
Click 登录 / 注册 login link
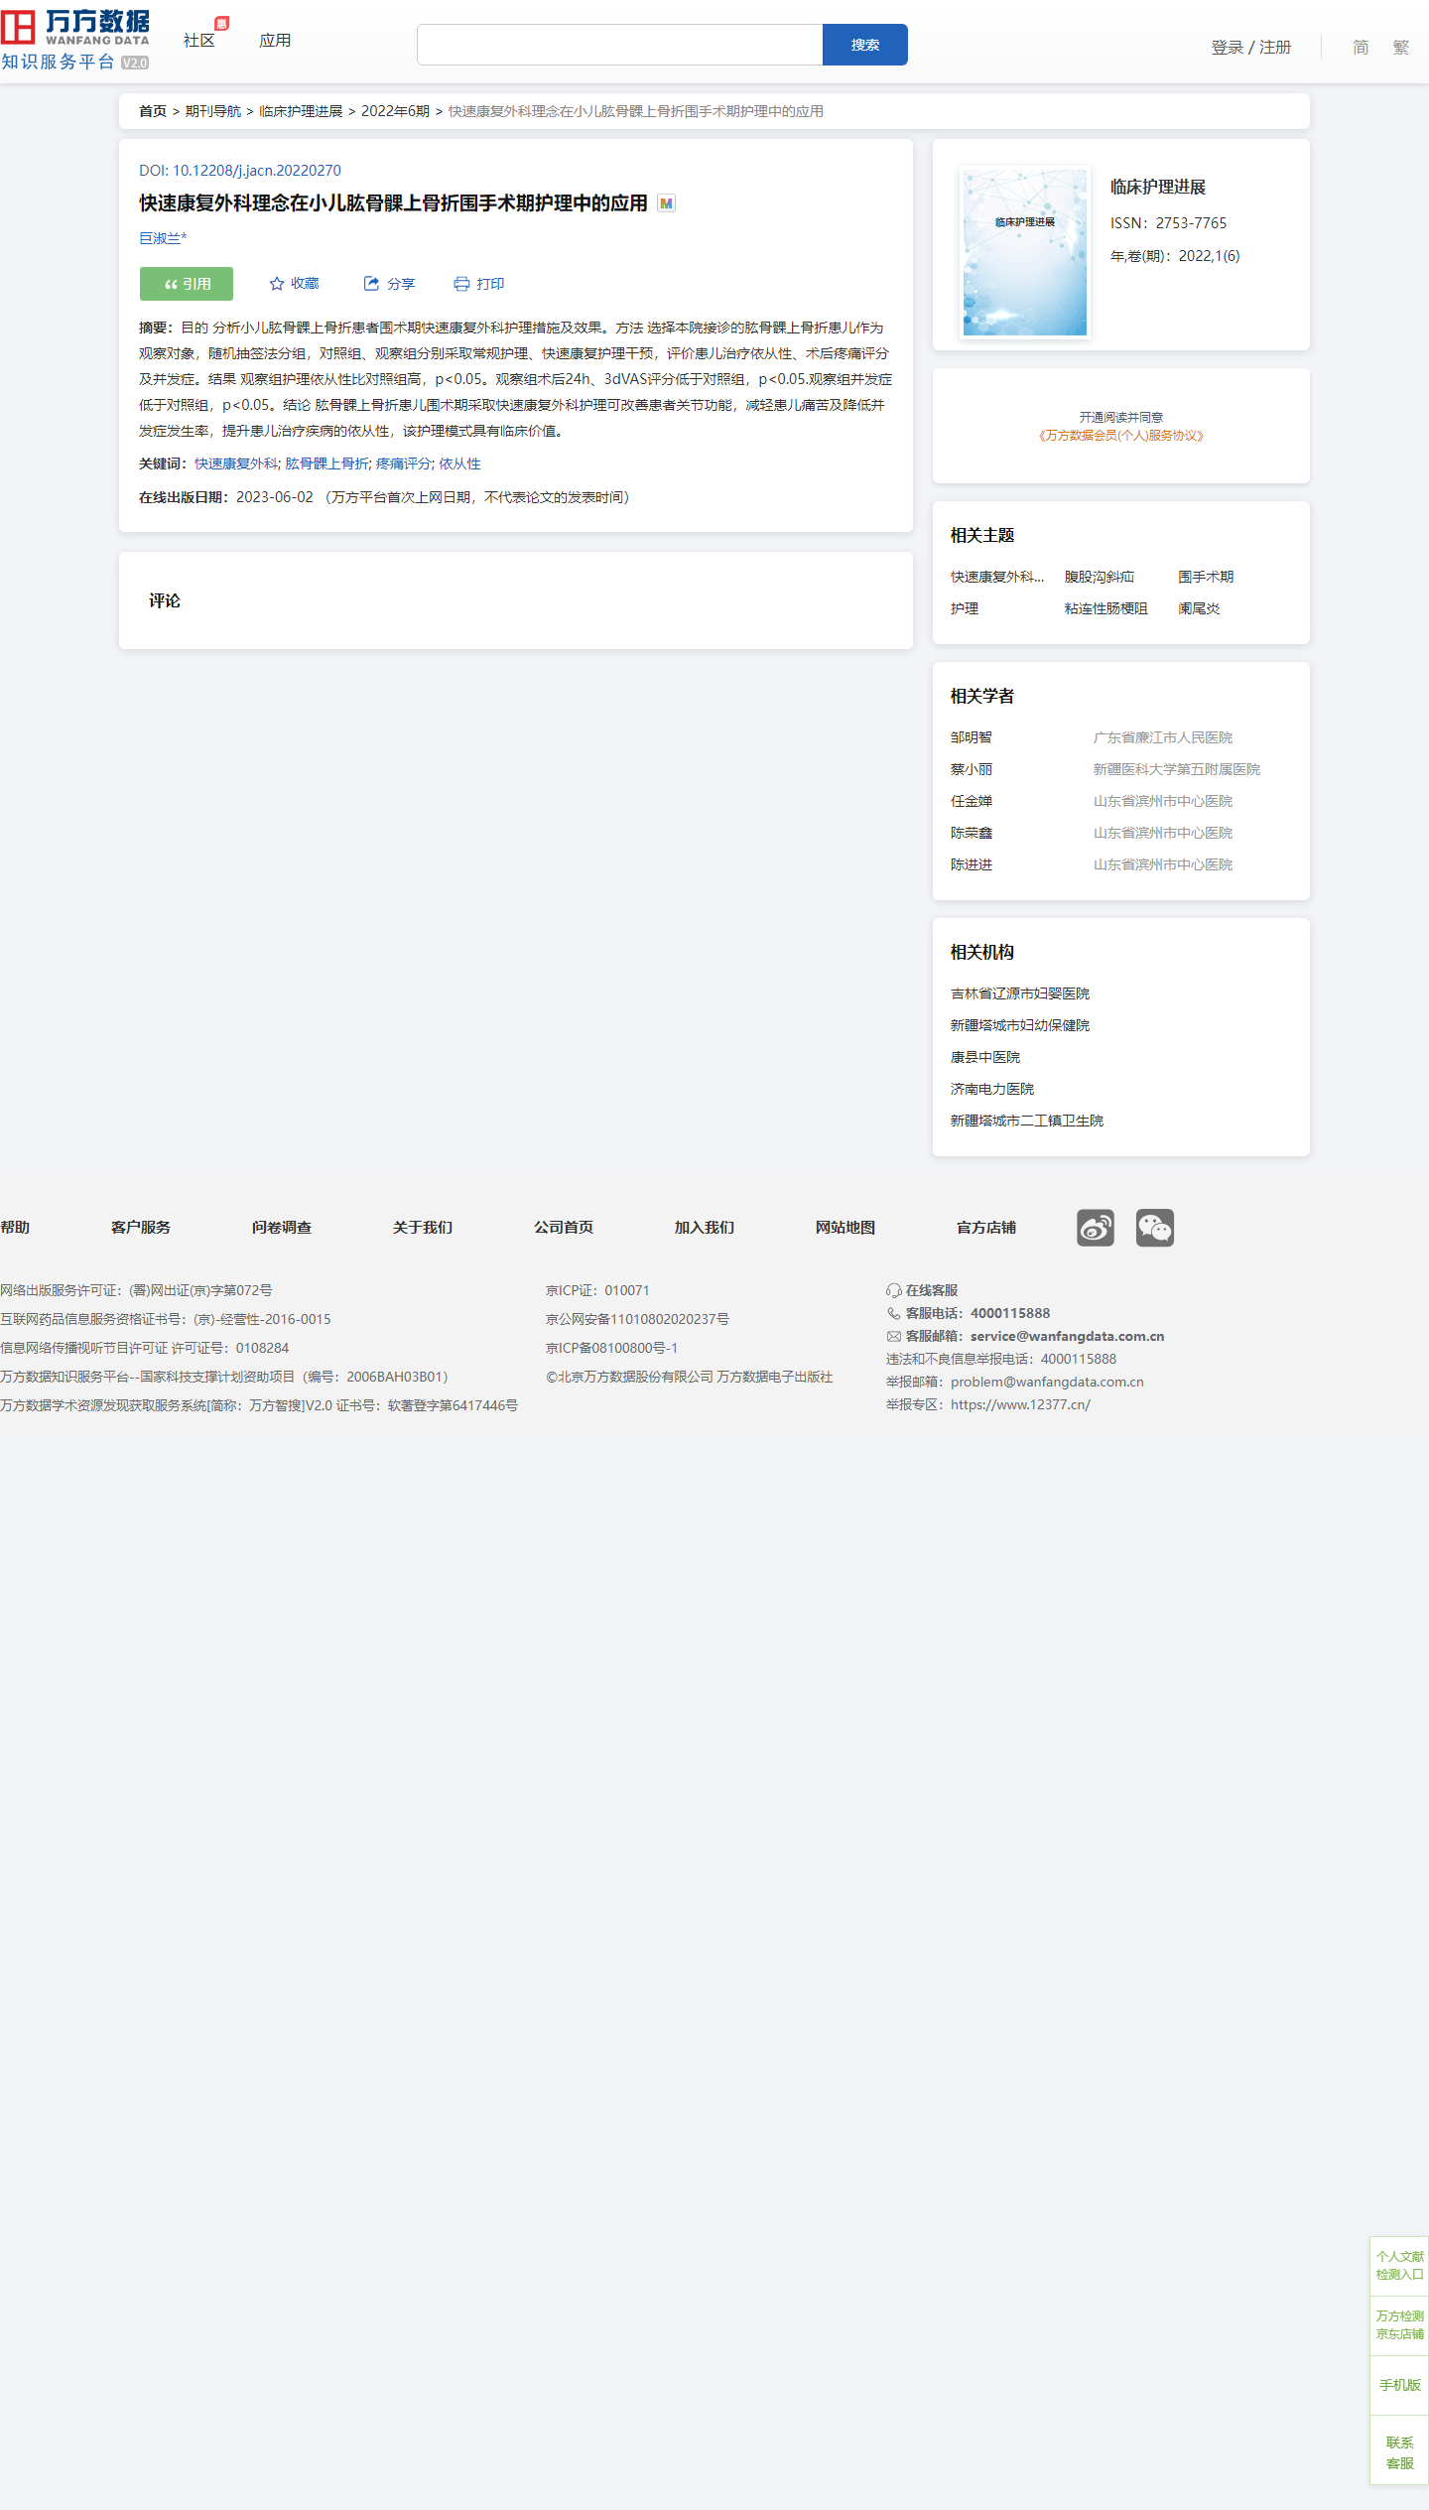pyautogui.click(x=1251, y=47)
